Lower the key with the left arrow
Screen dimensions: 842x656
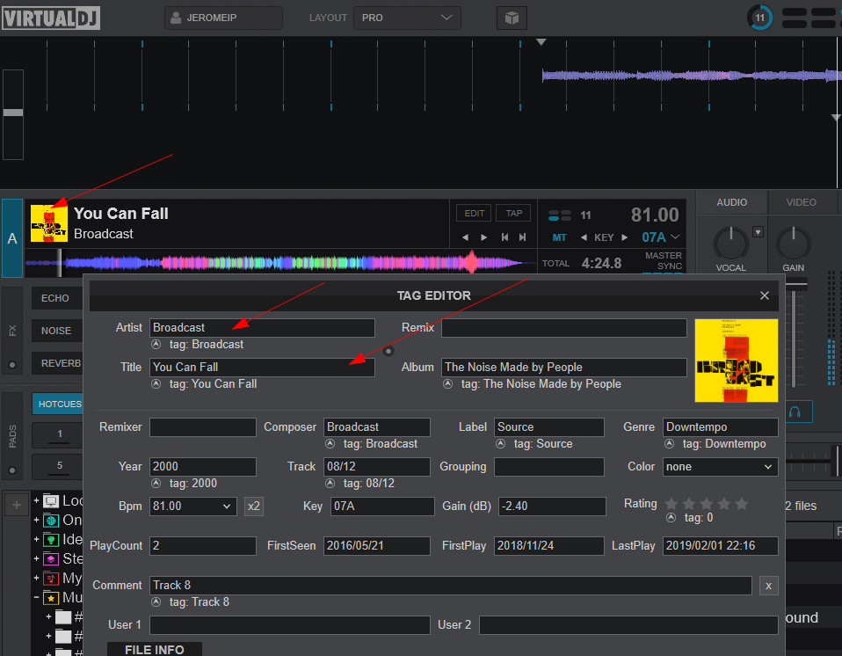[x=584, y=237]
